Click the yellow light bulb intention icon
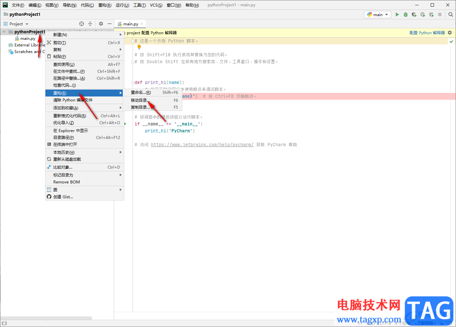 click(x=139, y=47)
